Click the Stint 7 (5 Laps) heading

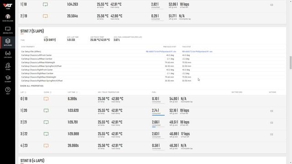point(32,31)
